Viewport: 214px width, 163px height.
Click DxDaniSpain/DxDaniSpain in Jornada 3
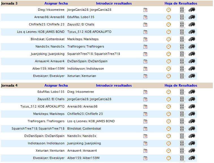87,61
